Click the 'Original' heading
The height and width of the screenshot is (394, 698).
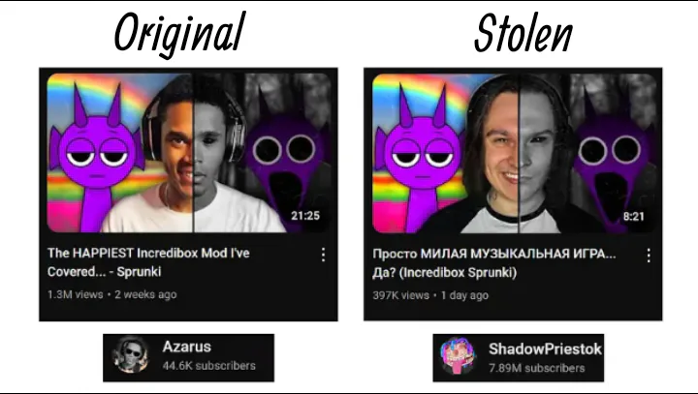click(179, 35)
